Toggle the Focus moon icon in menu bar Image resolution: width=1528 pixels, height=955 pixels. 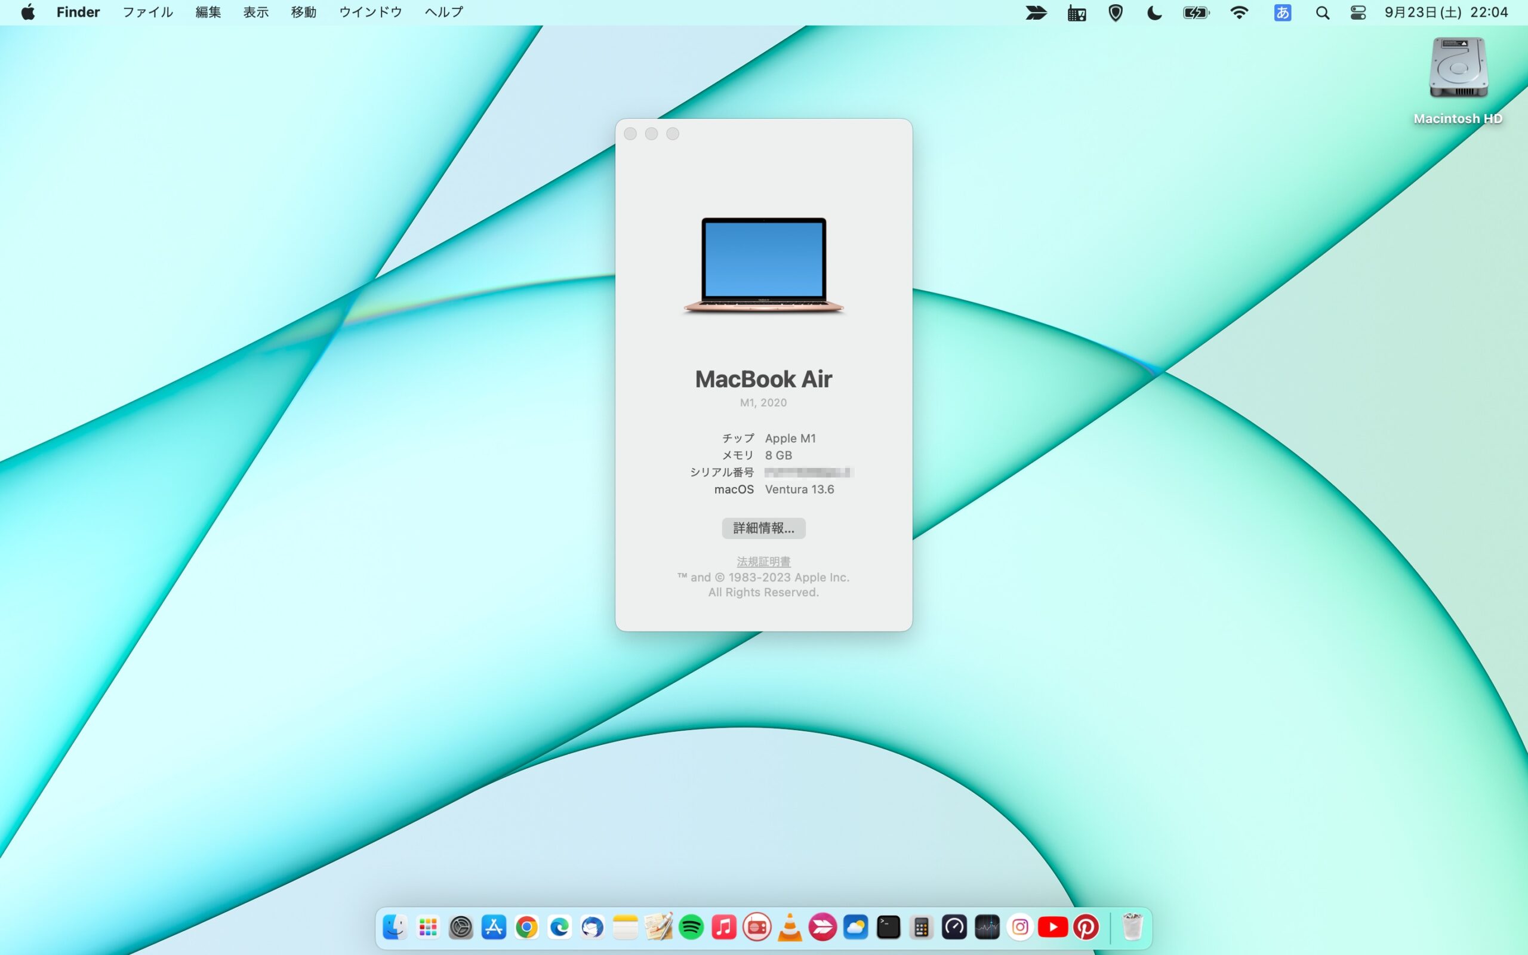(x=1154, y=13)
